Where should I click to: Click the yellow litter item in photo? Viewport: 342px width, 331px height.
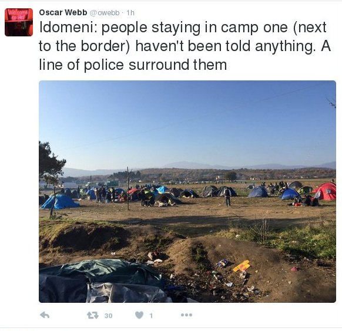(x=242, y=266)
